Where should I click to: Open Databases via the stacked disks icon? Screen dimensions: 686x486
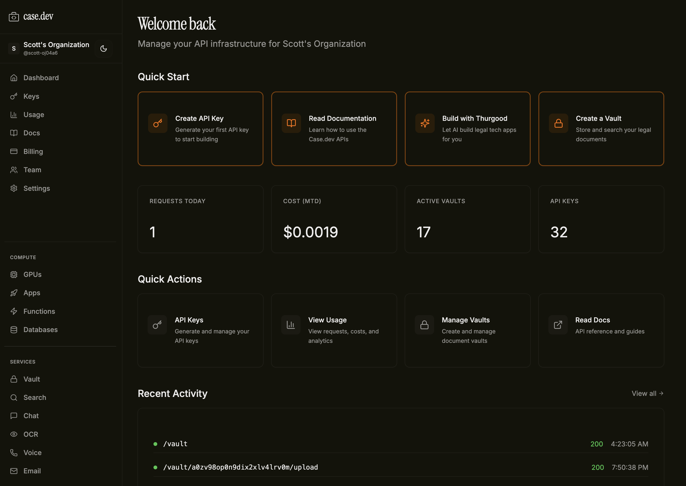pos(14,329)
